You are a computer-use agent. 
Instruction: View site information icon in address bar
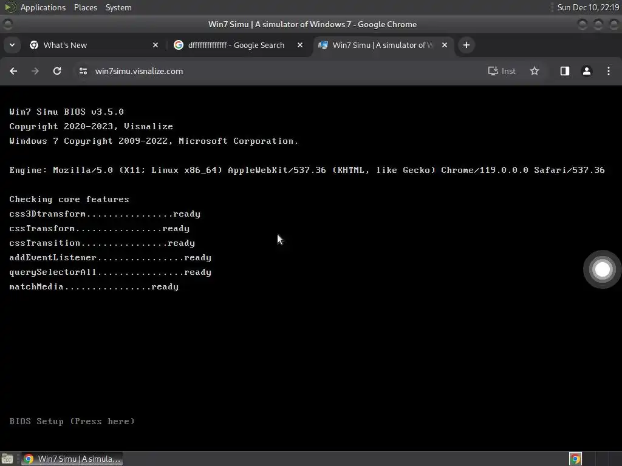point(83,71)
